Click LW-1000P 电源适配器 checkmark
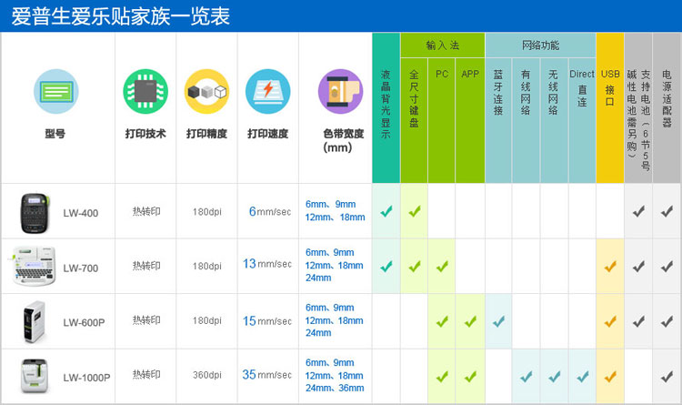682x405 pixels. pos(667,376)
